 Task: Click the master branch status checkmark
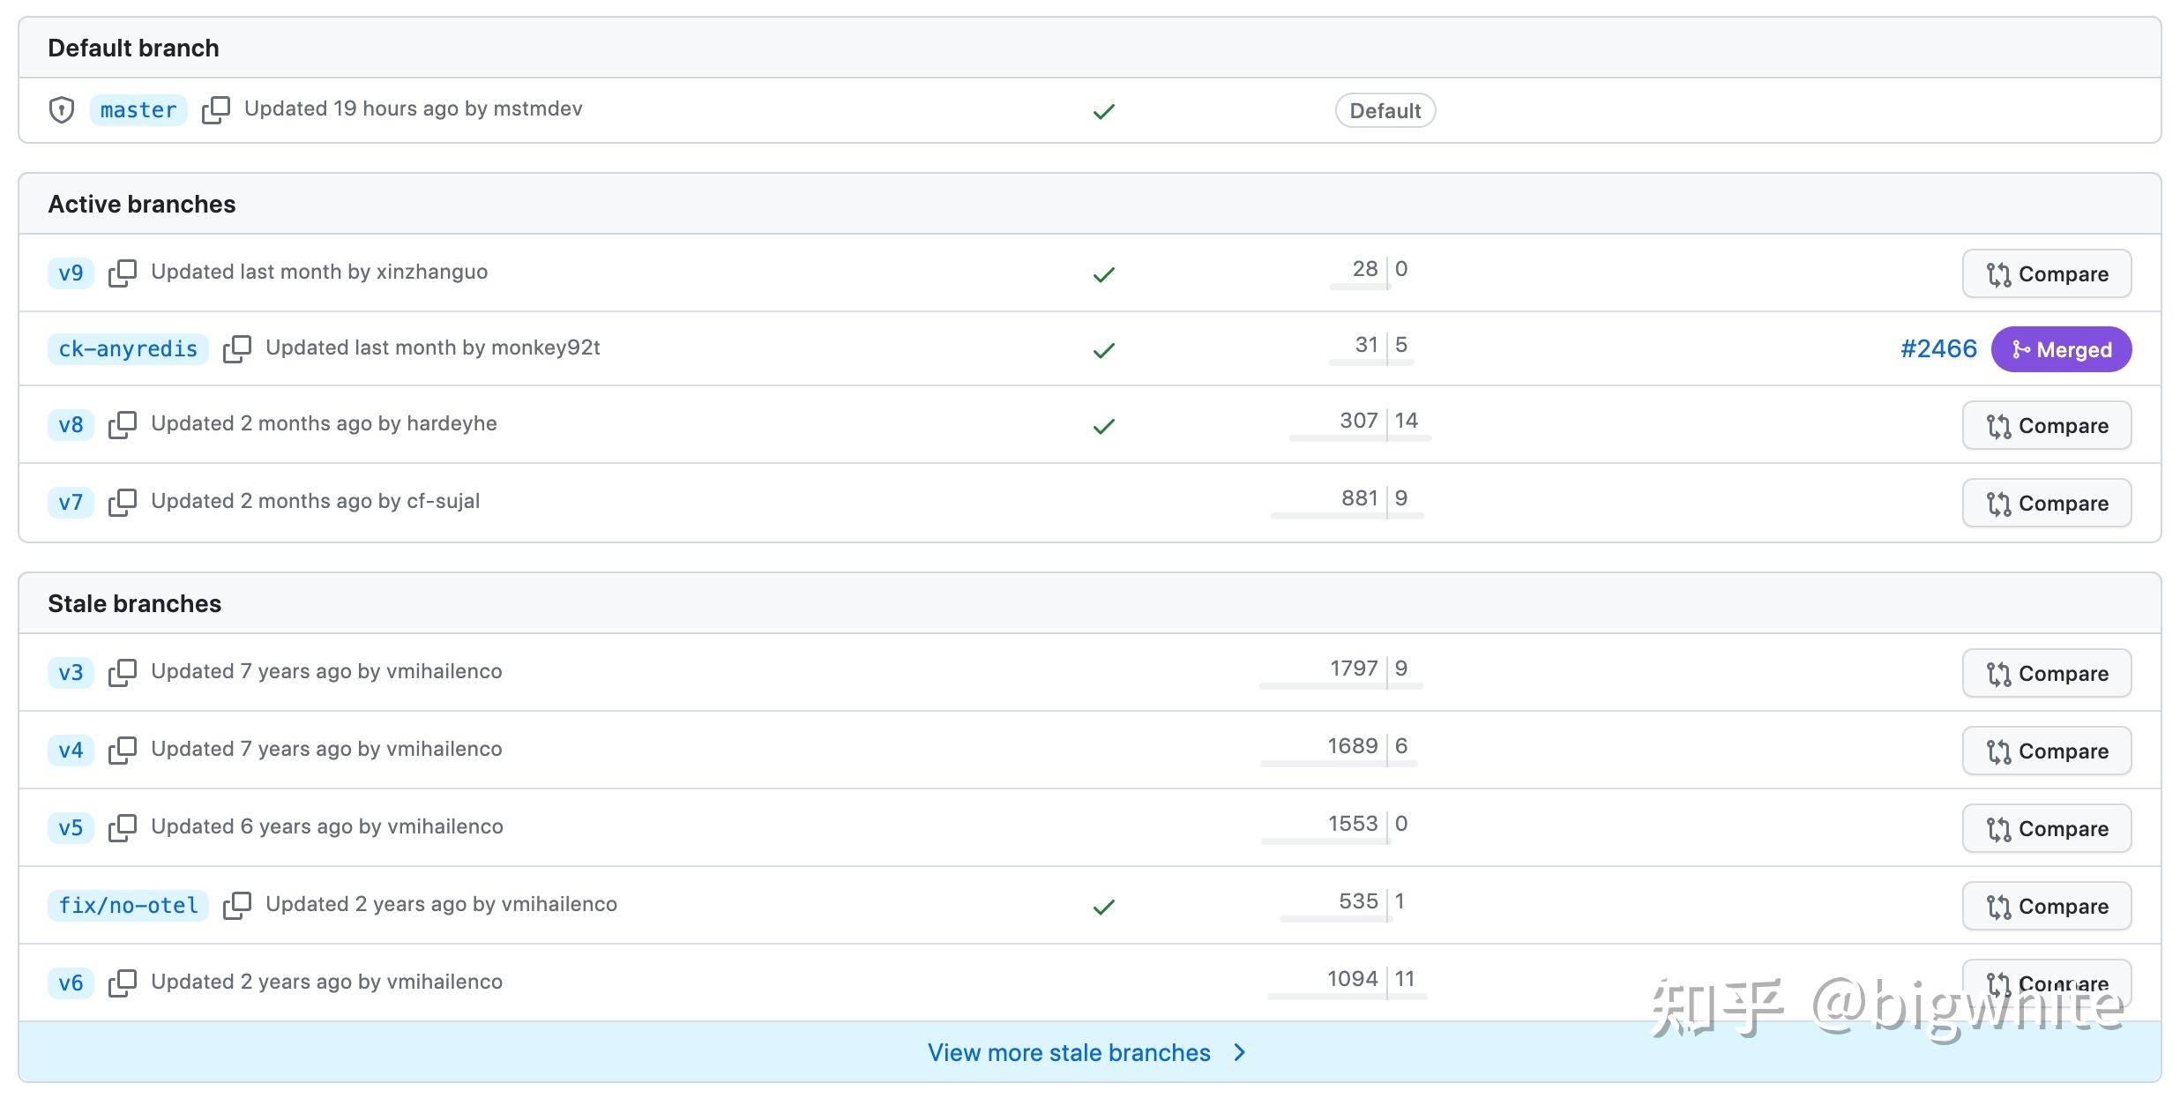click(1103, 112)
